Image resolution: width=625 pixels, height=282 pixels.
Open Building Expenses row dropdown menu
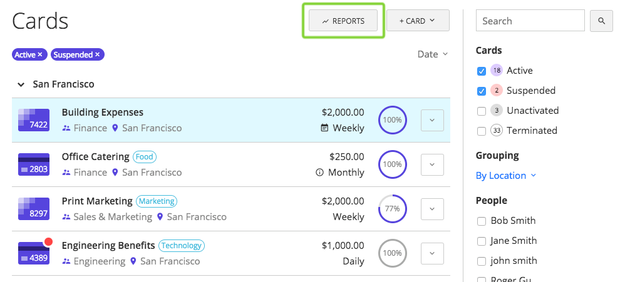[x=432, y=120]
